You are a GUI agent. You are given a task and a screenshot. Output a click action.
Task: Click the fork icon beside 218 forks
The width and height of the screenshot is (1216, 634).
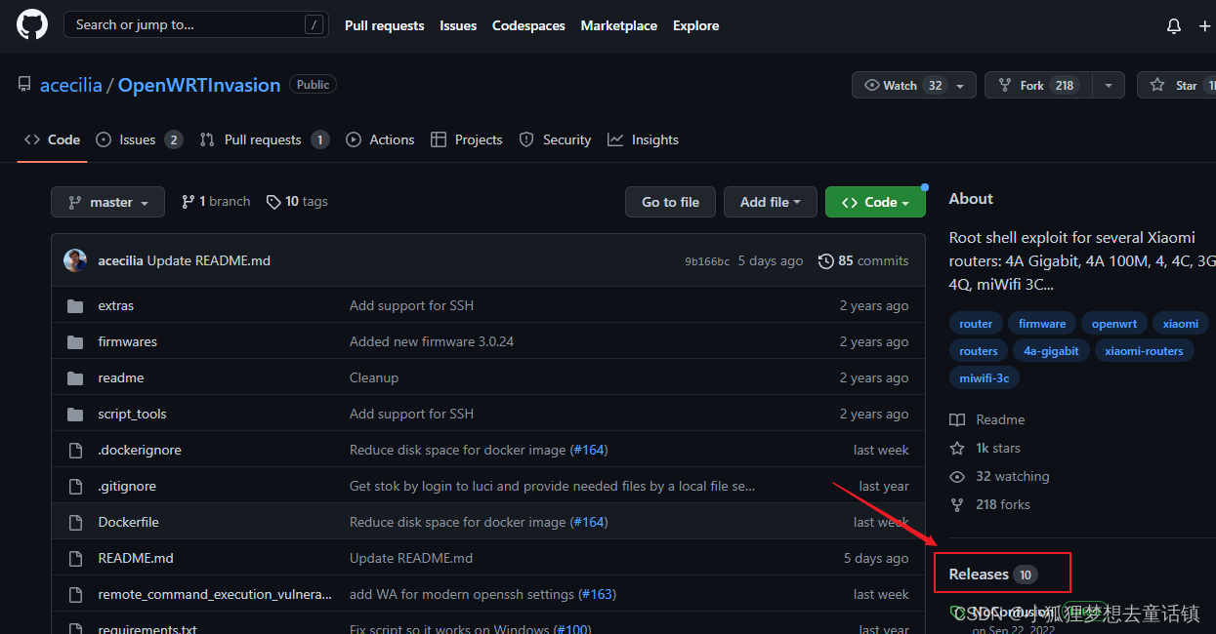coord(957,504)
